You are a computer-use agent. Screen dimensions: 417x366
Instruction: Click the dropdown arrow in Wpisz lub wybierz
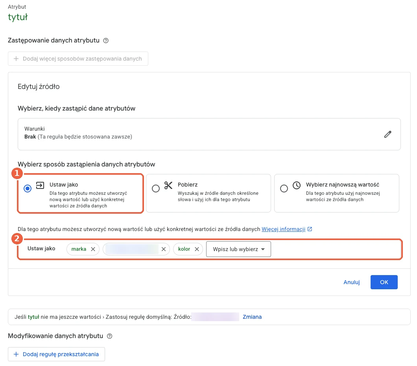pos(263,249)
